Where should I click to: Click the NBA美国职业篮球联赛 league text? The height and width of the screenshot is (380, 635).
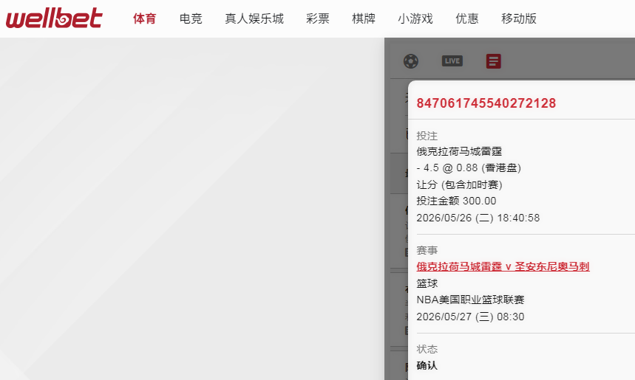tap(471, 300)
